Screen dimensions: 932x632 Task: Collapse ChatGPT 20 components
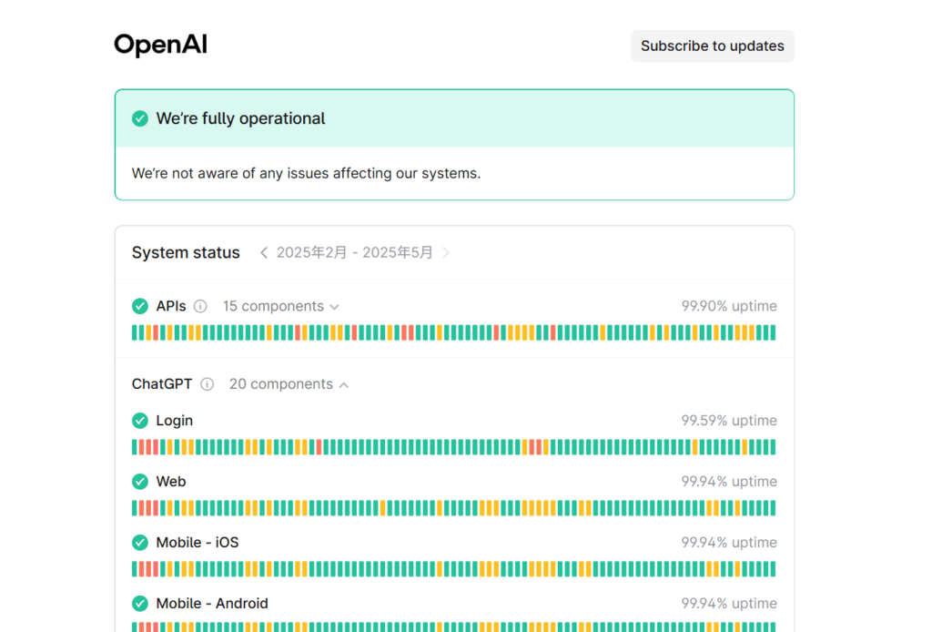click(x=289, y=384)
